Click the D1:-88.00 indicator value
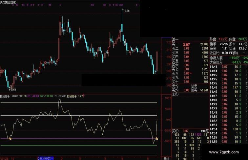The image size is (248, 160). pos(33,96)
